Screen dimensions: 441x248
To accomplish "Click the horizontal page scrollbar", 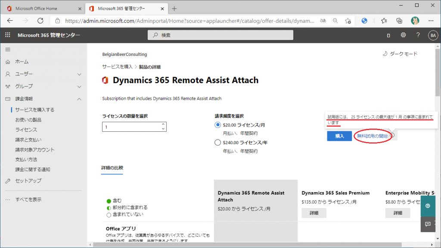I will (x=248, y=245).
